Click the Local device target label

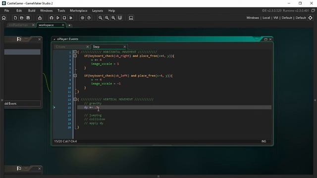tap(266, 18)
